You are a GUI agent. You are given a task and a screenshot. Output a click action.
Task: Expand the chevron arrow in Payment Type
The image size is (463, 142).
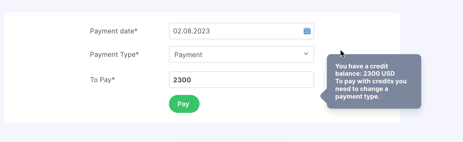306,54
